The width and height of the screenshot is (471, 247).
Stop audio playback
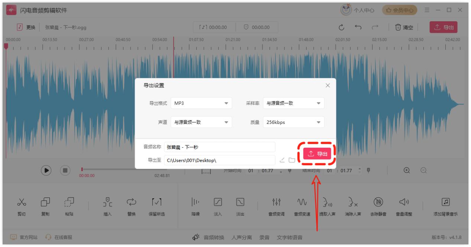[65, 170]
